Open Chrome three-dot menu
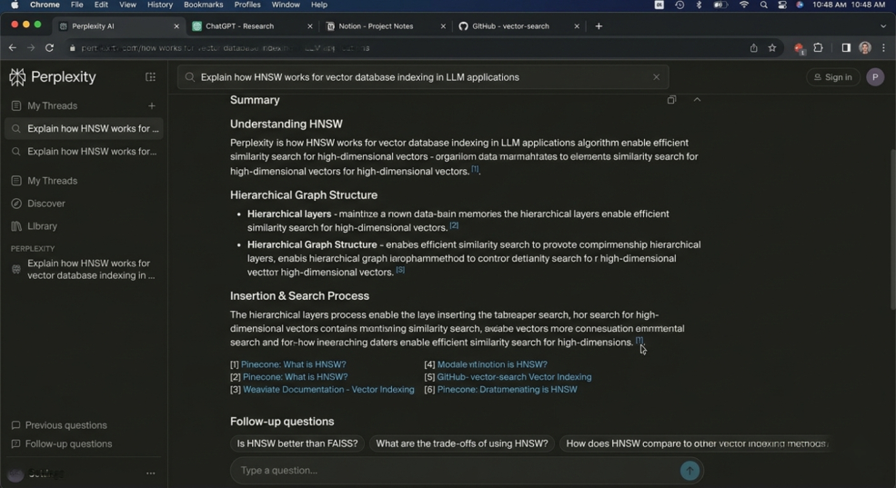Viewport: 896px width, 488px height. pyautogui.click(x=884, y=48)
